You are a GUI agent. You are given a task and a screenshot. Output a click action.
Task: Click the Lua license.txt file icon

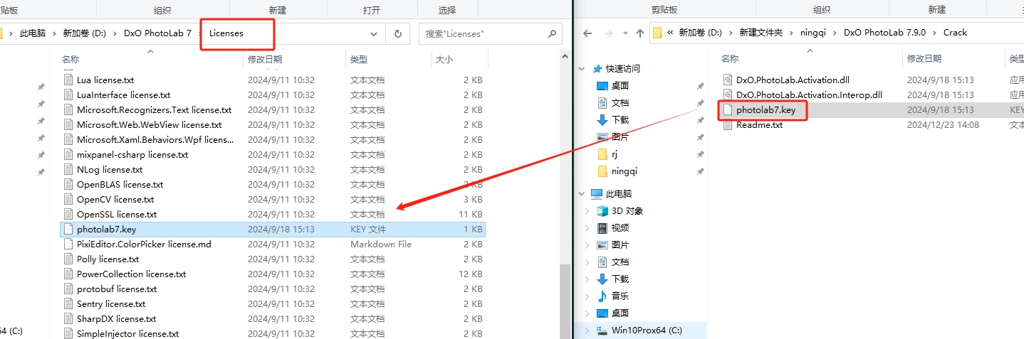pos(68,80)
